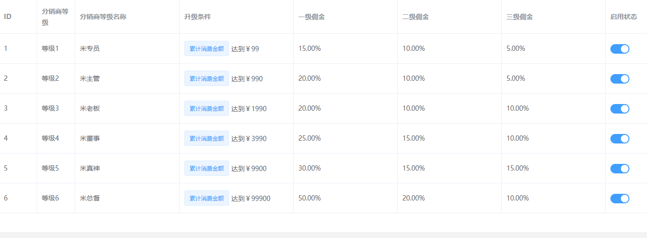Click 达到￥99900 upgrade condition text
The height and width of the screenshot is (238, 647).
point(251,198)
